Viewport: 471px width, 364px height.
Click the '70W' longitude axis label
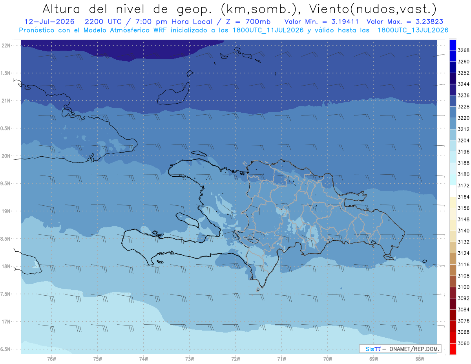coord(328,358)
